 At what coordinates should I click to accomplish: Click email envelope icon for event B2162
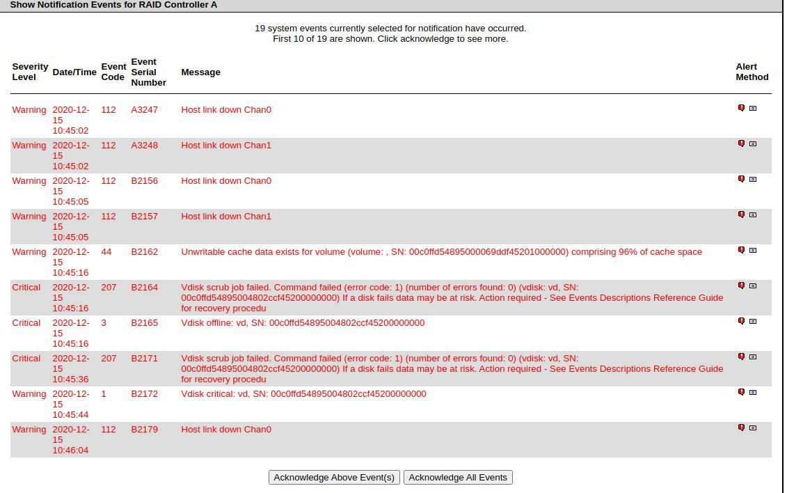pos(752,251)
